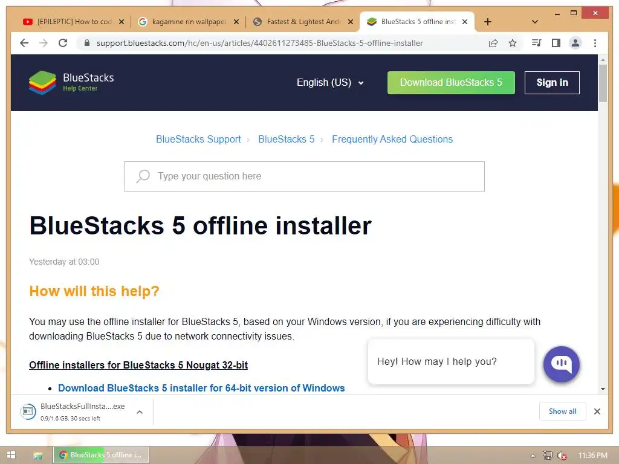
Task: Expand the download item options chevron
Action: (x=140, y=412)
